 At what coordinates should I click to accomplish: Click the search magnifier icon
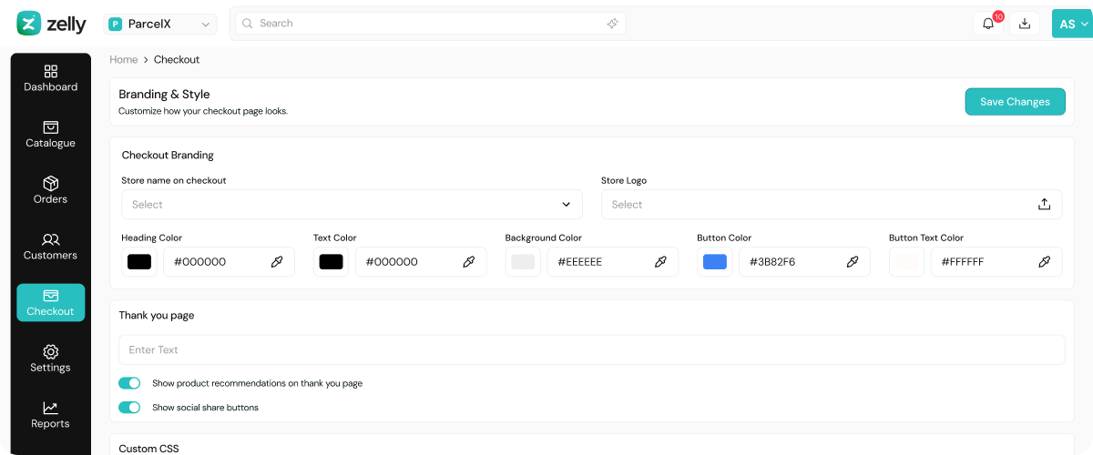[x=247, y=24]
